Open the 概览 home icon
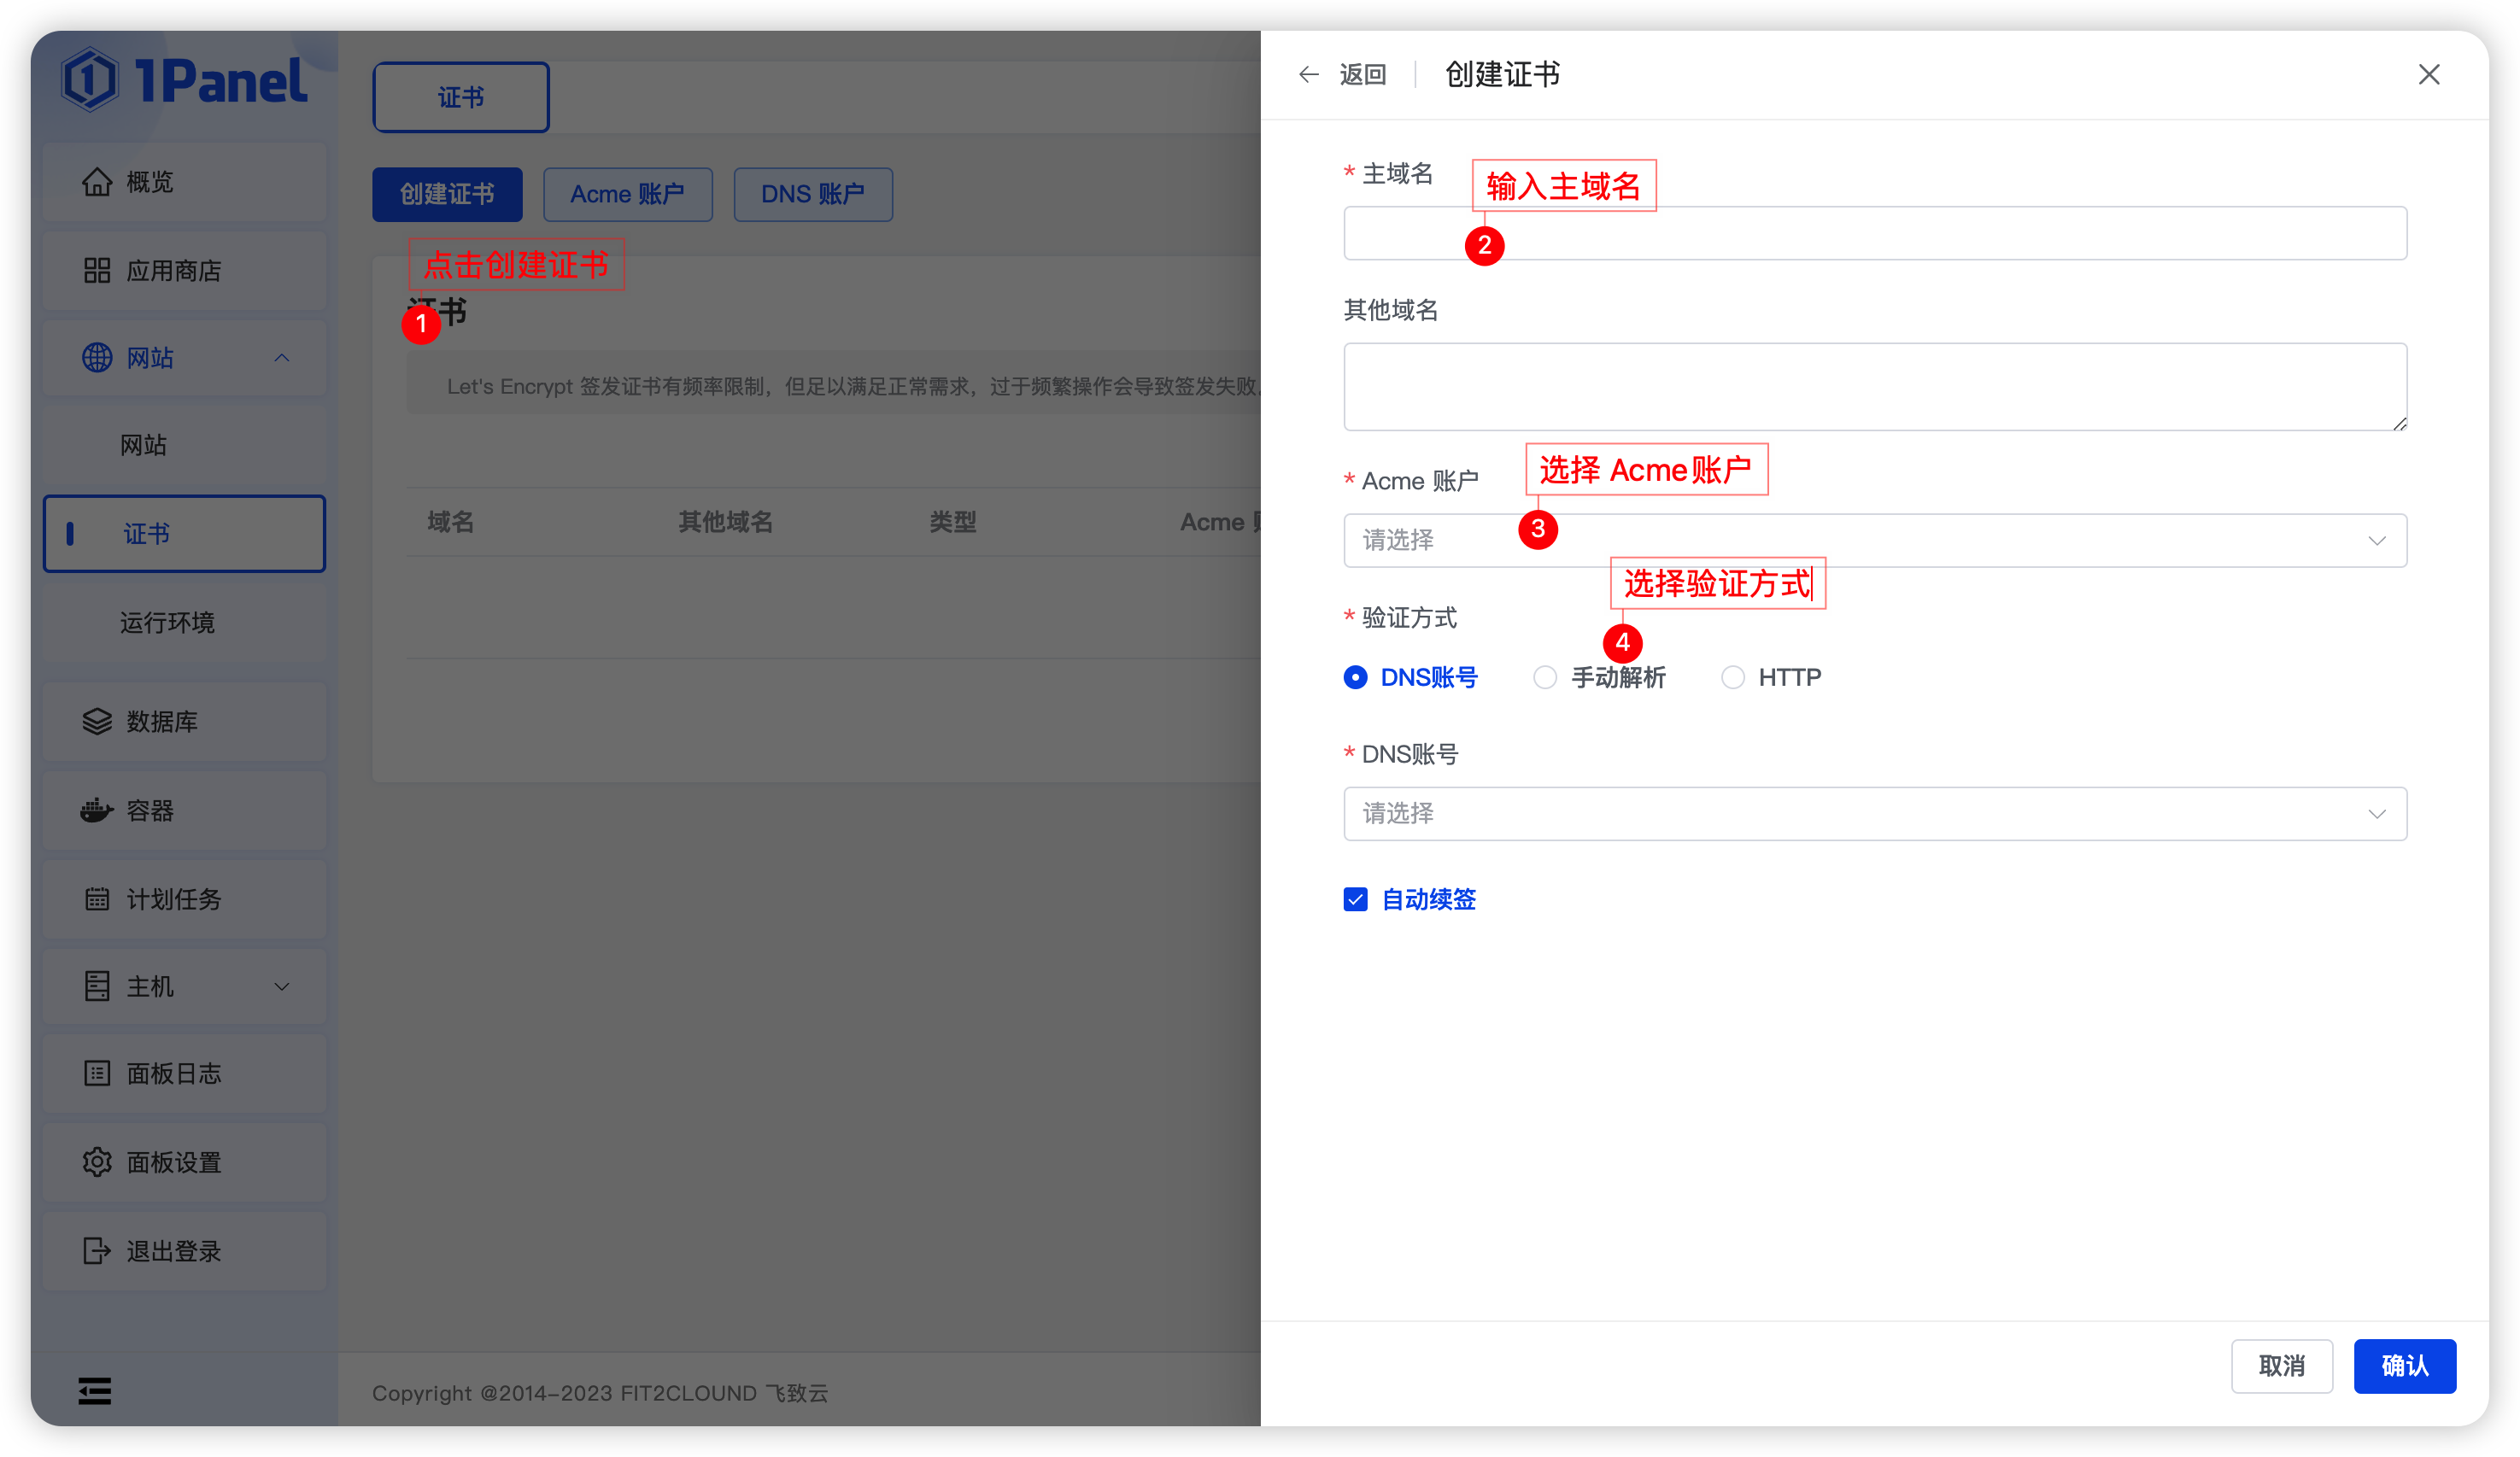 point(97,182)
